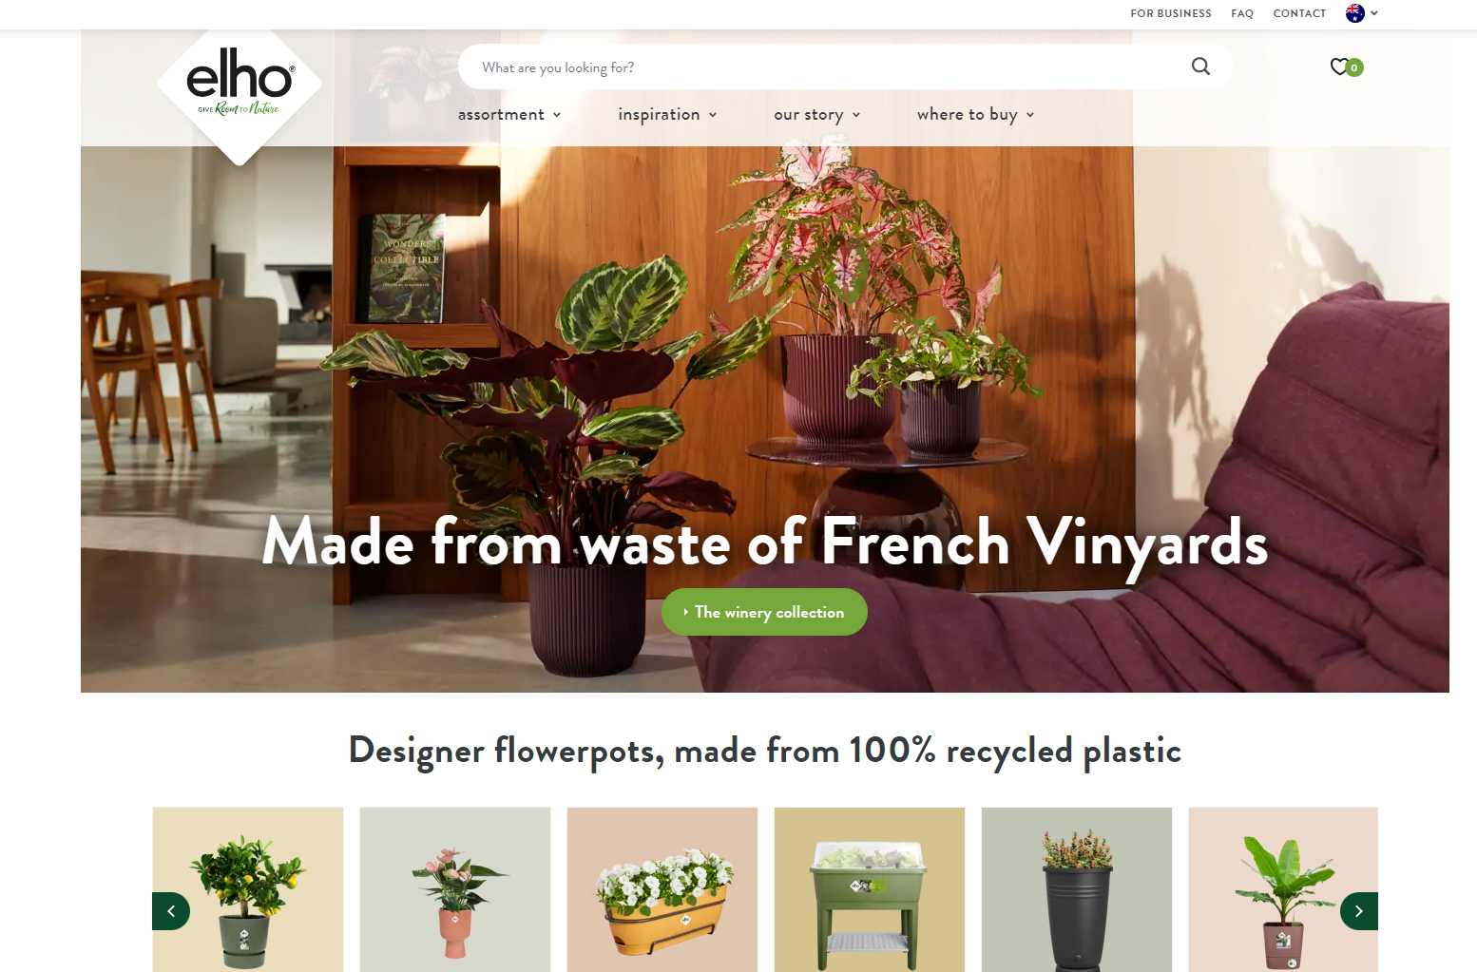Show next products with right carousel arrow
Screen dimensions: 1477x972
tap(1359, 911)
